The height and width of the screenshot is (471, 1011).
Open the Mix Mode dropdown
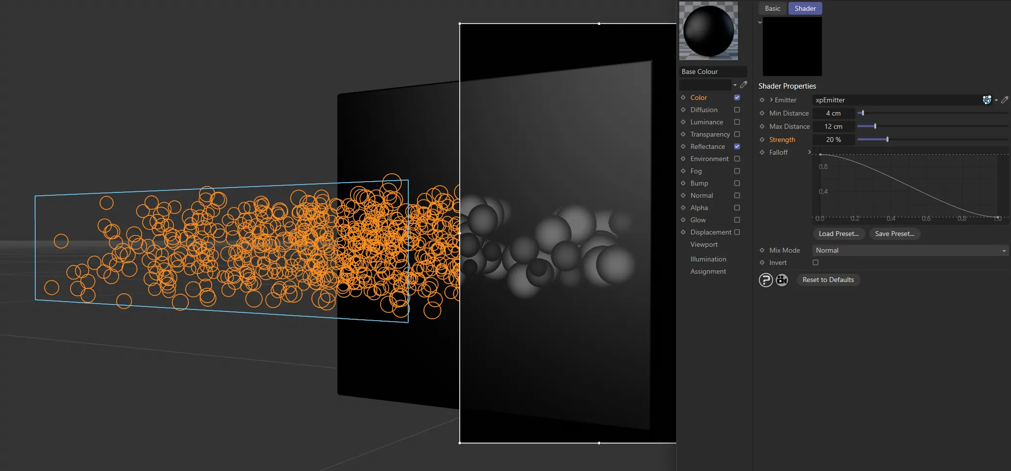click(910, 250)
